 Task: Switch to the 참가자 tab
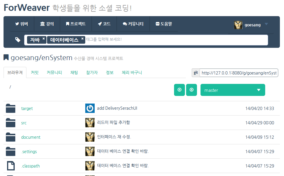click(92, 73)
